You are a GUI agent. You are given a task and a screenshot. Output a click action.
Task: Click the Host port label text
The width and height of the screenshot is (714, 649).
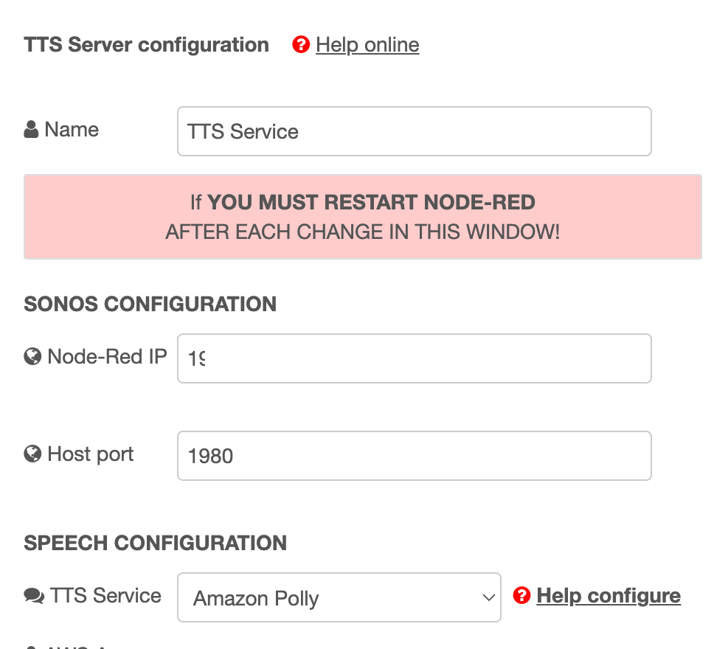[90, 454]
